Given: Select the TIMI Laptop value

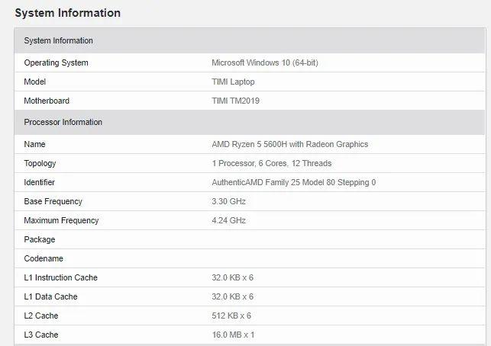Looking at the screenshot, I should pos(233,82).
